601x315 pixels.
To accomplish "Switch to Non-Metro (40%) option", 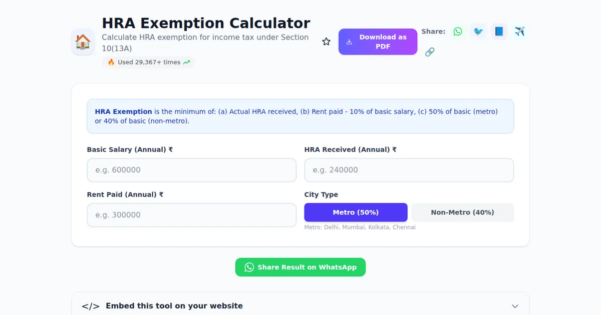I will tap(462, 212).
